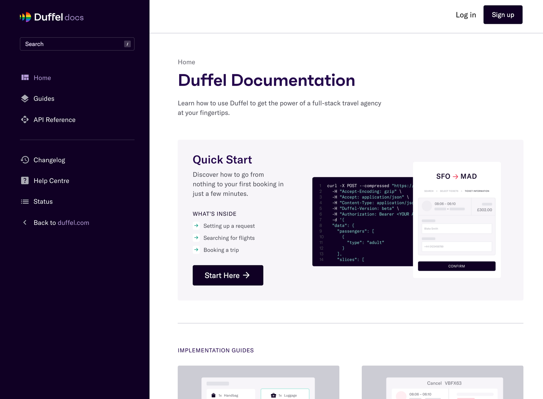Click the Home grid icon in sidebar
This screenshot has height=399, width=543.
click(25, 78)
